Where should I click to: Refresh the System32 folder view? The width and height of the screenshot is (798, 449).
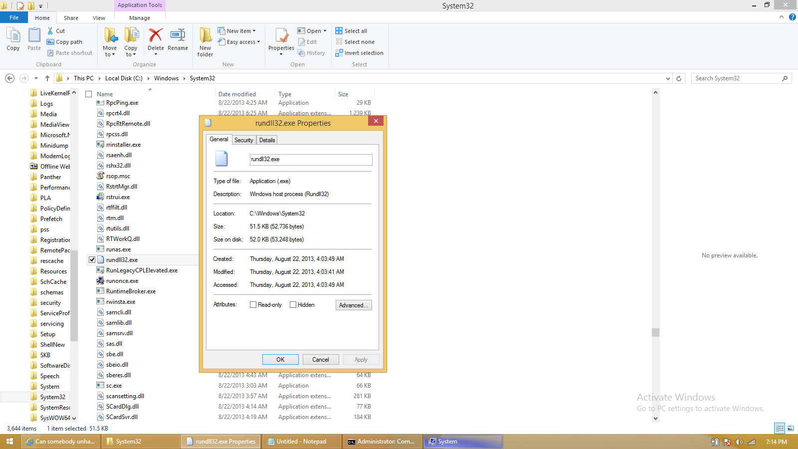679,78
